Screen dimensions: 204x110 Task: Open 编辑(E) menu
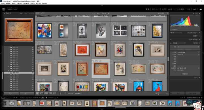point(8,3)
